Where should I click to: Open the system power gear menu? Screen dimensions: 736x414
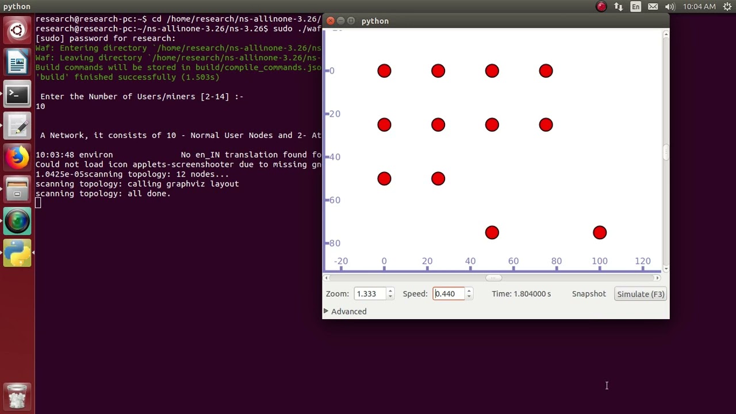pyautogui.click(x=727, y=7)
